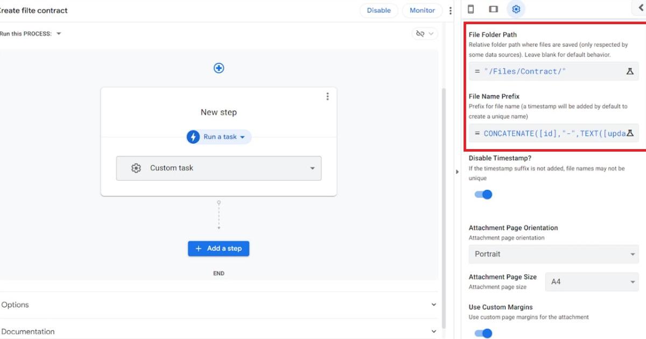Click the blue plus circle above New step
Screen dimensions: 646x339
coord(219,68)
